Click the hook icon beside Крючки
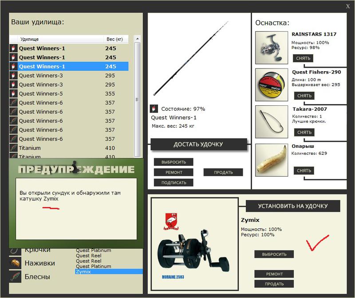This screenshot has height=298, width=355. pyautogui.click(x=15, y=251)
